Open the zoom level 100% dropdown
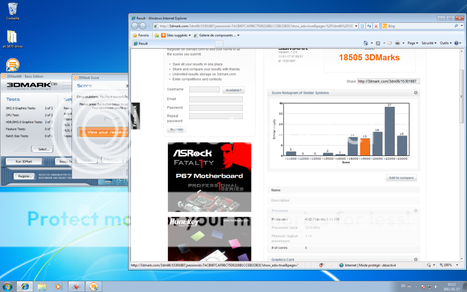This screenshot has width=467, height=292. [x=450, y=265]
